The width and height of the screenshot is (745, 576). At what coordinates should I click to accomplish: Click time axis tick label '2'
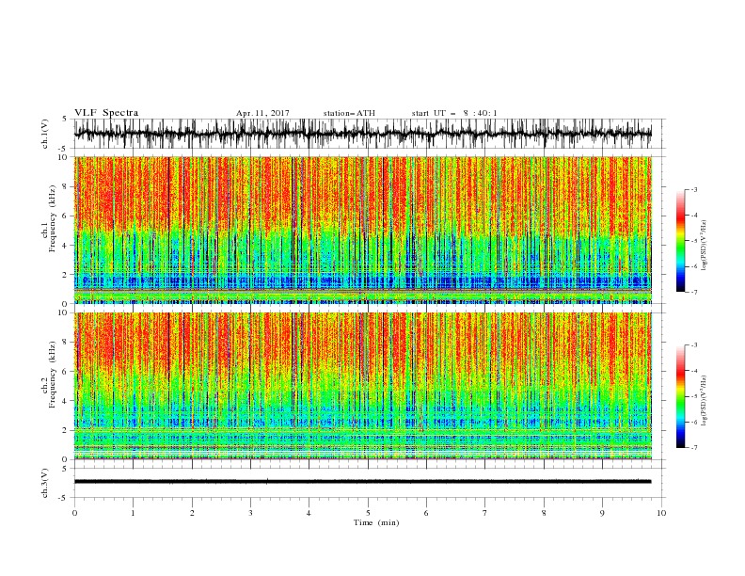point(192,513)
